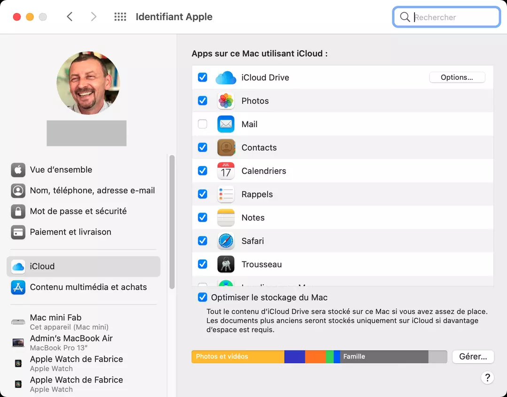Click the MacBook Air device icon
507x397 pixels.
[18, 343]
